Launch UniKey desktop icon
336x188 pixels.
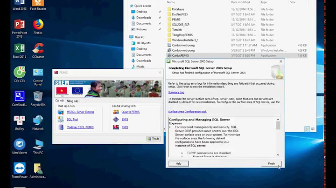[x=19, y=123]
